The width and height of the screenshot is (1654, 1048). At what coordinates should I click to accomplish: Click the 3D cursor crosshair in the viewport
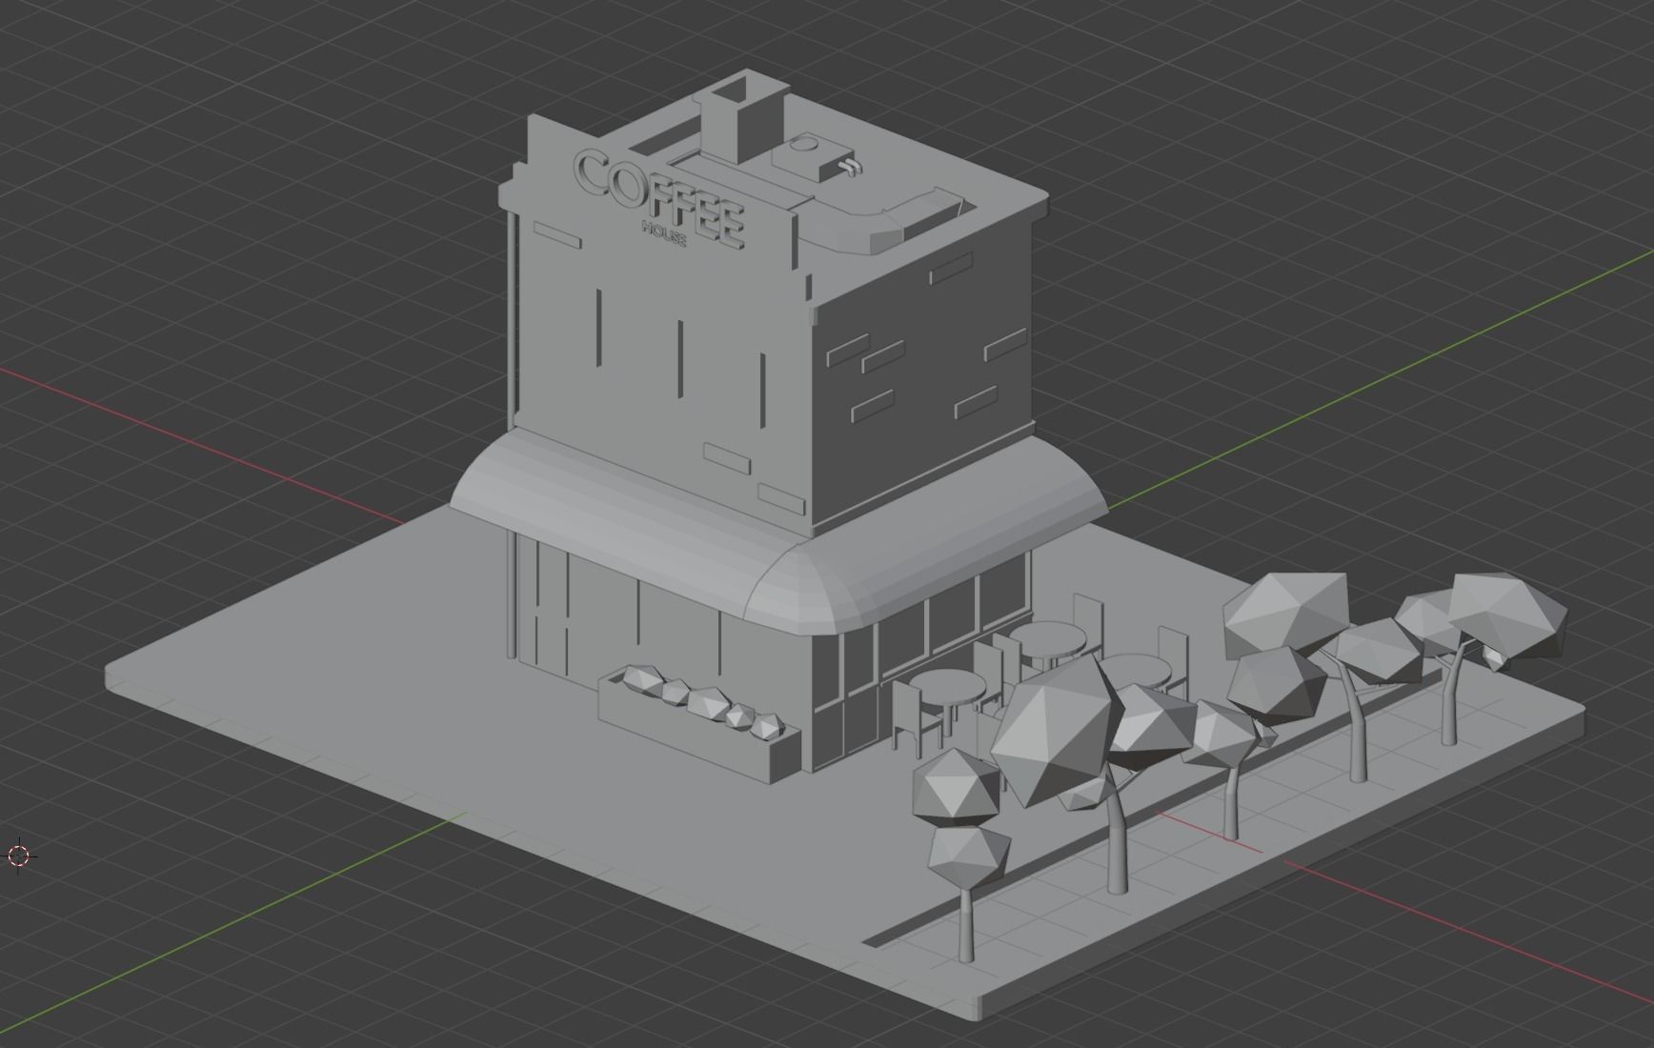pyautogui.click(x=19, y=856)
